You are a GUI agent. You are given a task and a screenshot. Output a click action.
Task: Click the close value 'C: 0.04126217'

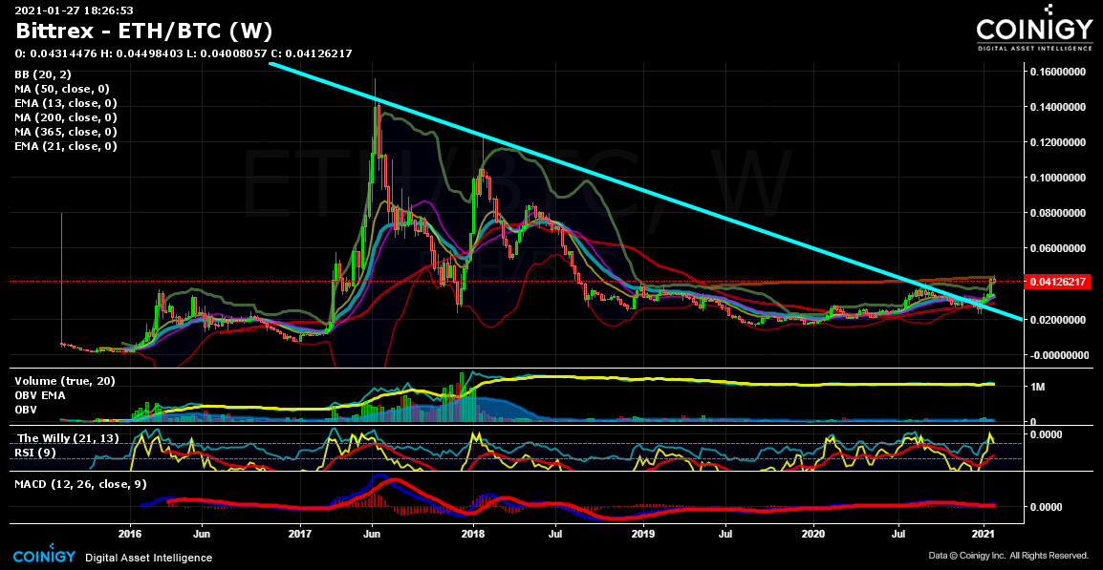pos(313,54)
